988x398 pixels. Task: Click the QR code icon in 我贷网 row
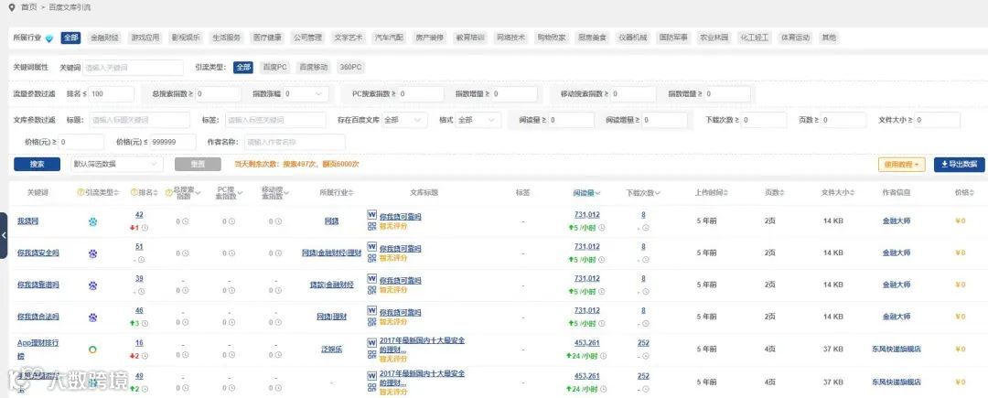(x=371, y=226)
